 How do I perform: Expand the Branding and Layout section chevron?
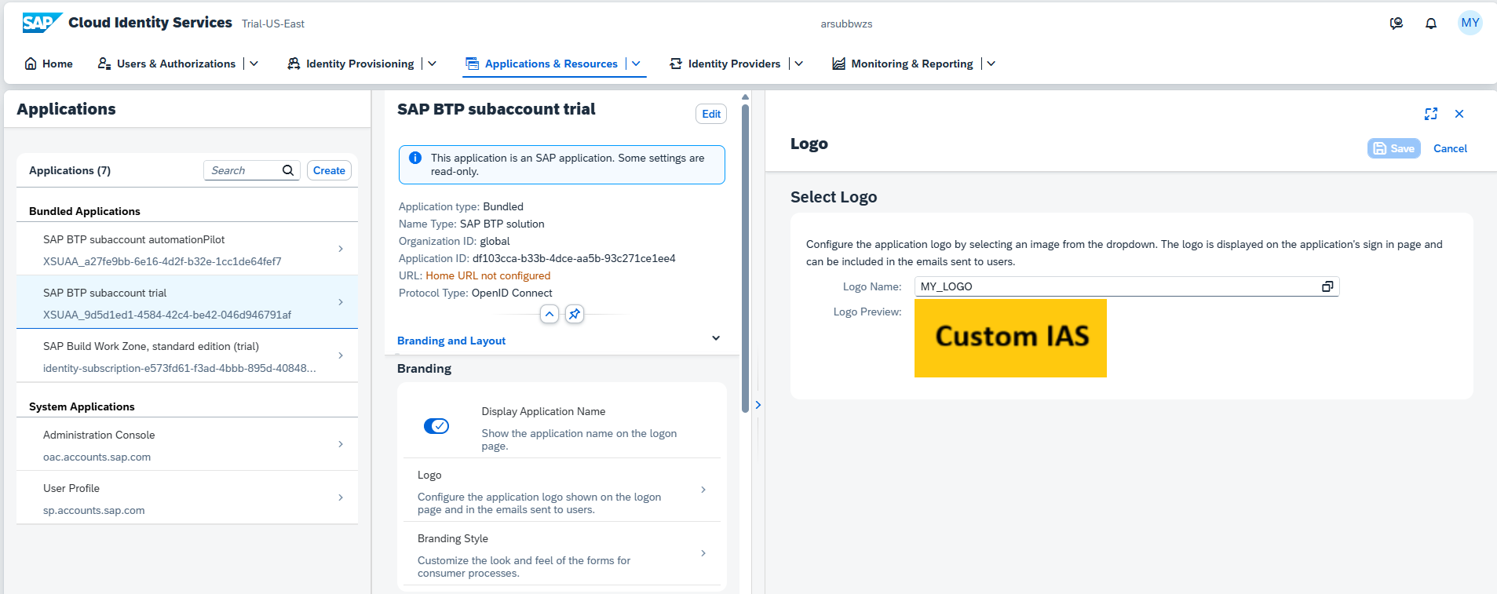coord(716,338)
